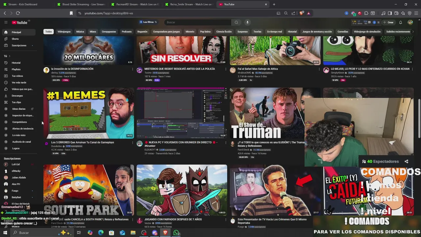Click the YouTube logo
The image size is (421, 237).
(x=20, y=22)
